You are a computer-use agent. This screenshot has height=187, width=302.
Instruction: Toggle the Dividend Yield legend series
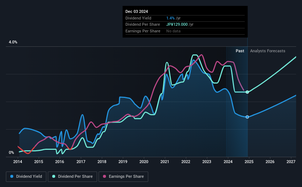click(x=26, y=177)
